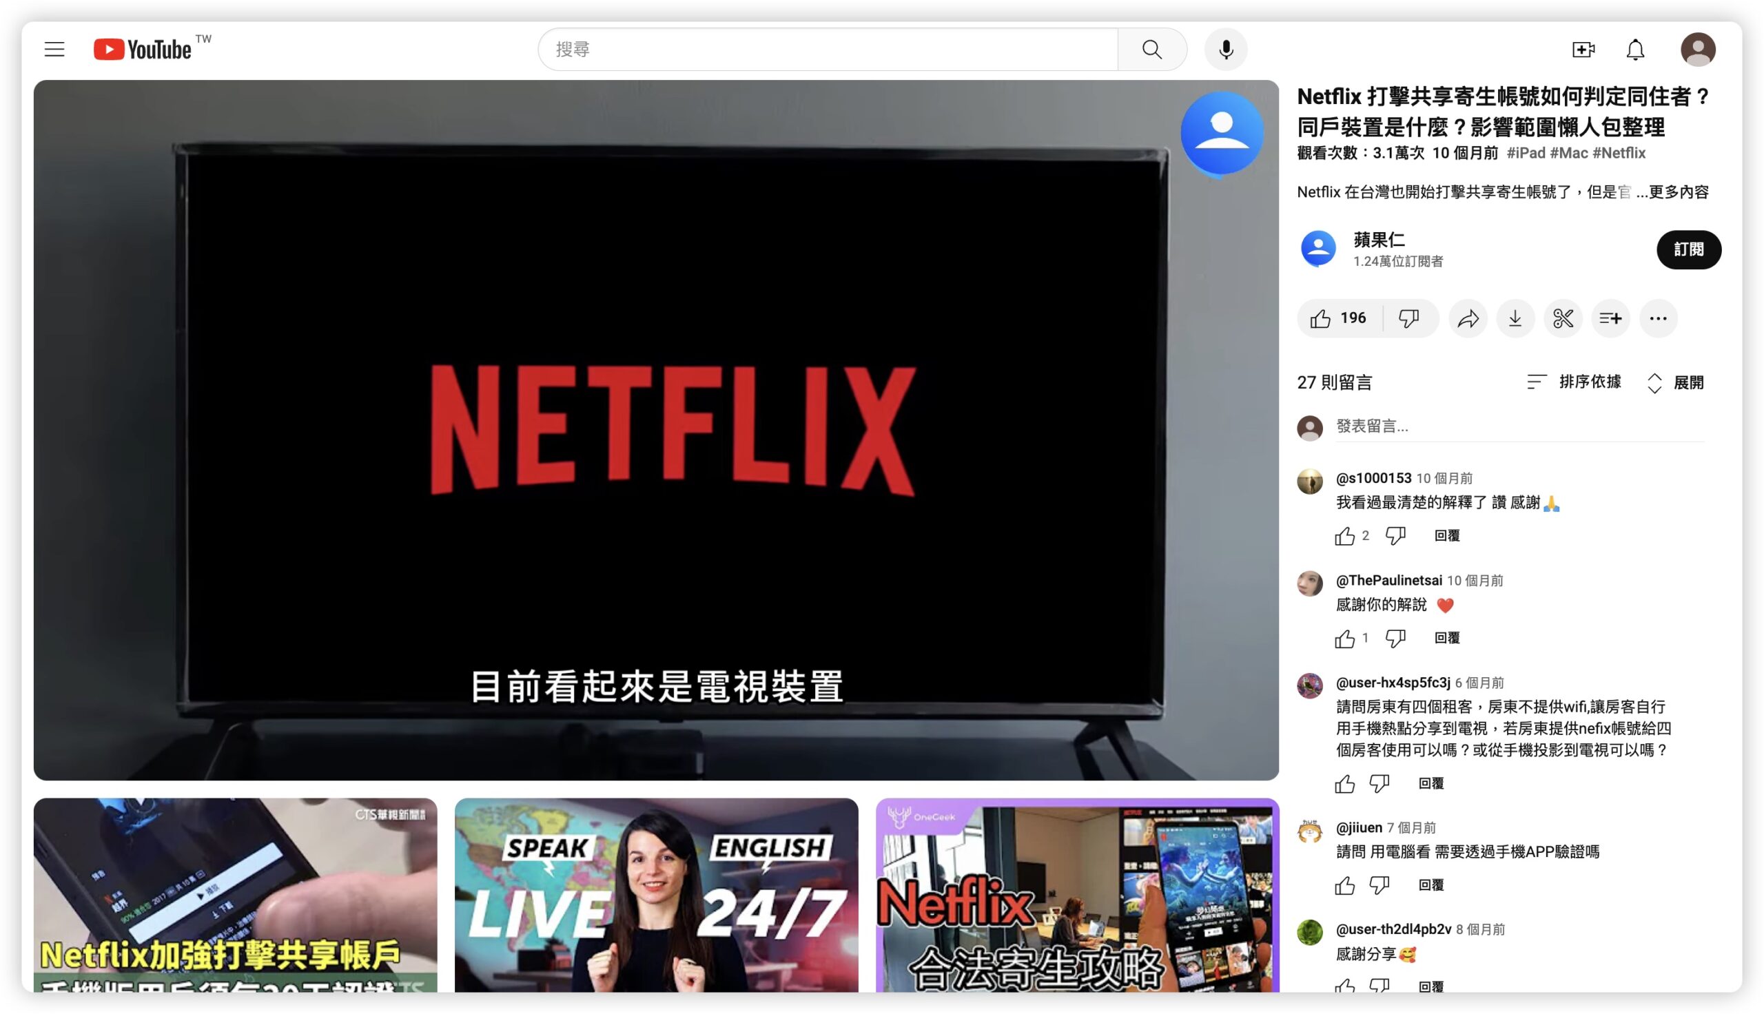1764x1014 pixels.
Task: Click the 27 則留言 comment count
Action: click(x=1334, y=382)
